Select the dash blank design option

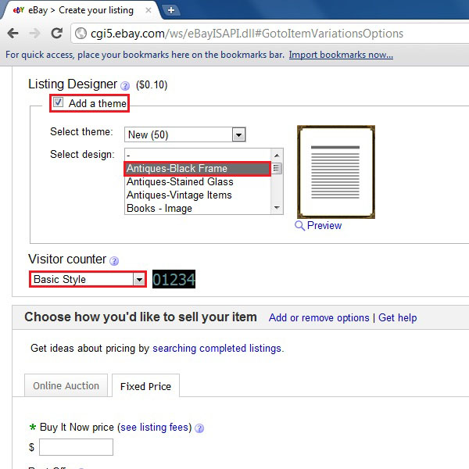[198, 156]
